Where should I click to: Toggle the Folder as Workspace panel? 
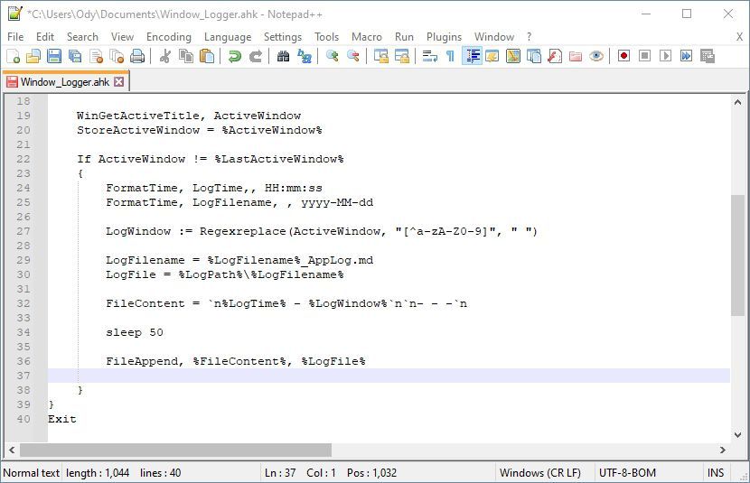[576, 56]
